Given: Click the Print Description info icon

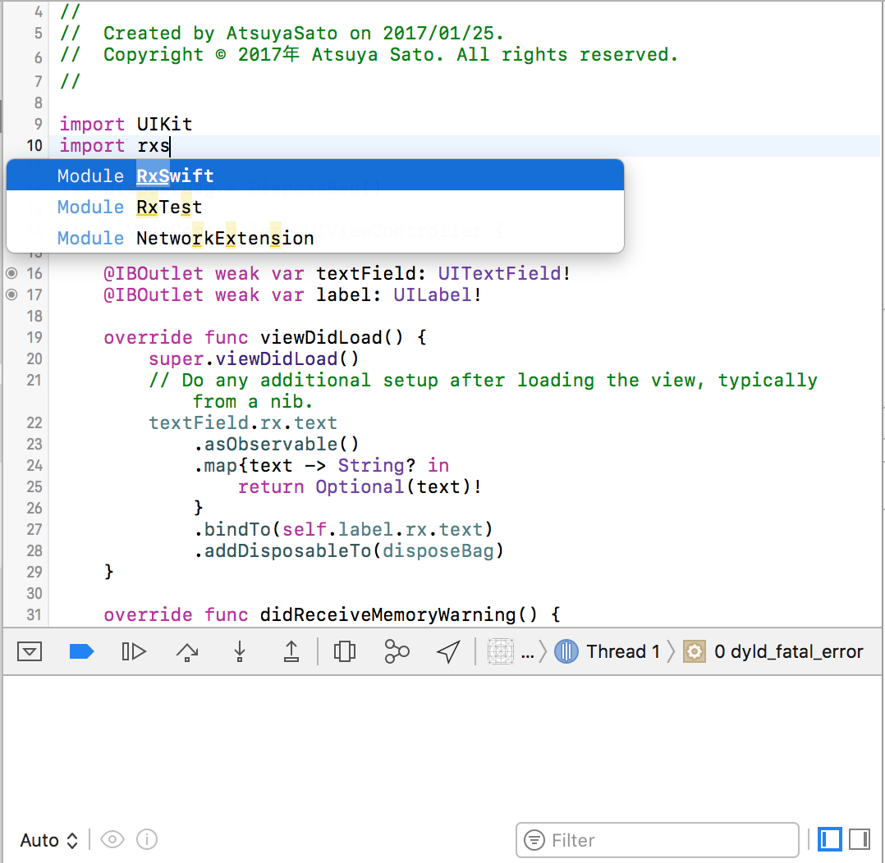Looking at the screenshot, I should [147, 839].
